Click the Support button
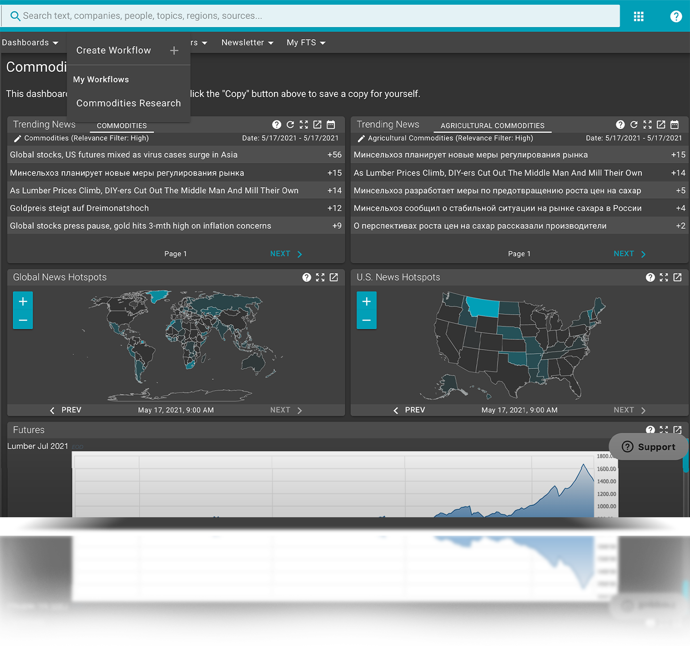690x646 pixels. 648,447
